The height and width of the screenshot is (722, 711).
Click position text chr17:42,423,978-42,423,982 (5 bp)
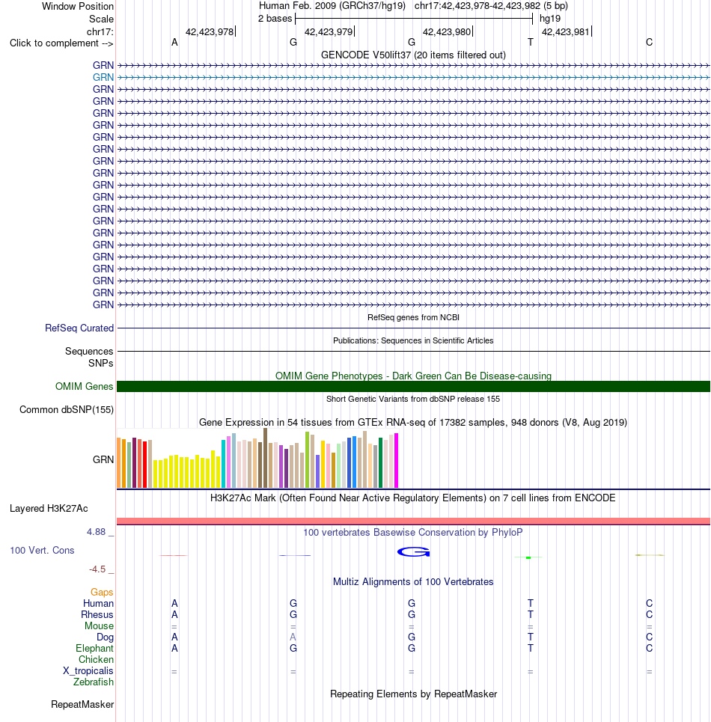(491, 6)
